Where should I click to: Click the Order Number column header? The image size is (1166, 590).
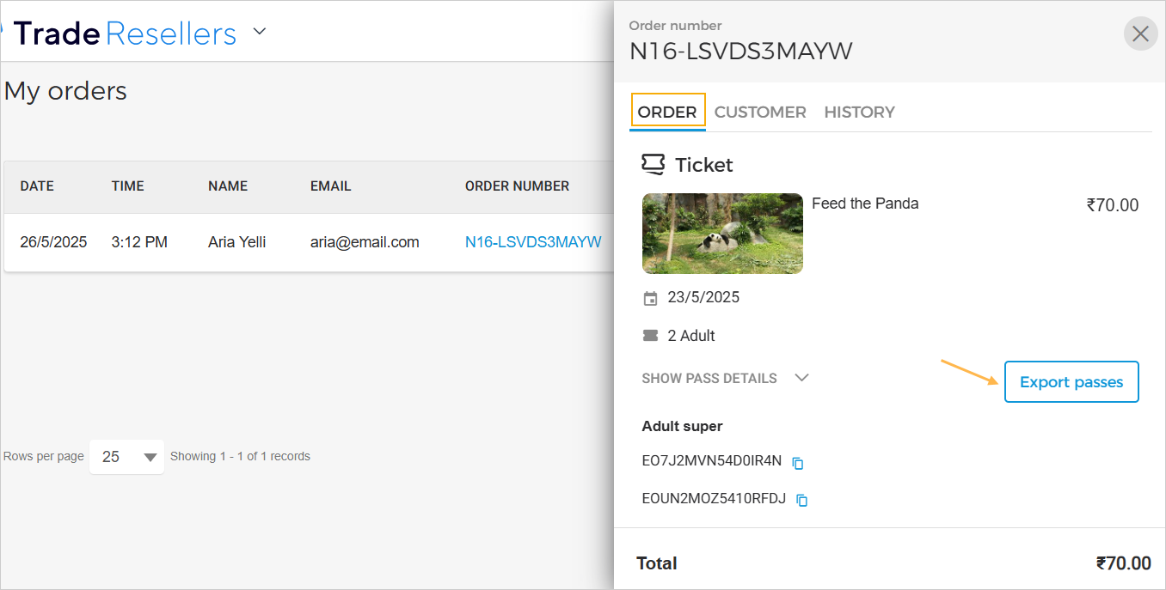(517, 186)
